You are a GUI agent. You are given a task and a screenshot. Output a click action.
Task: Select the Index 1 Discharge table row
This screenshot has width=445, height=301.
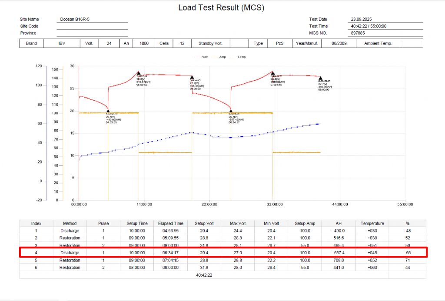point(223,231)
